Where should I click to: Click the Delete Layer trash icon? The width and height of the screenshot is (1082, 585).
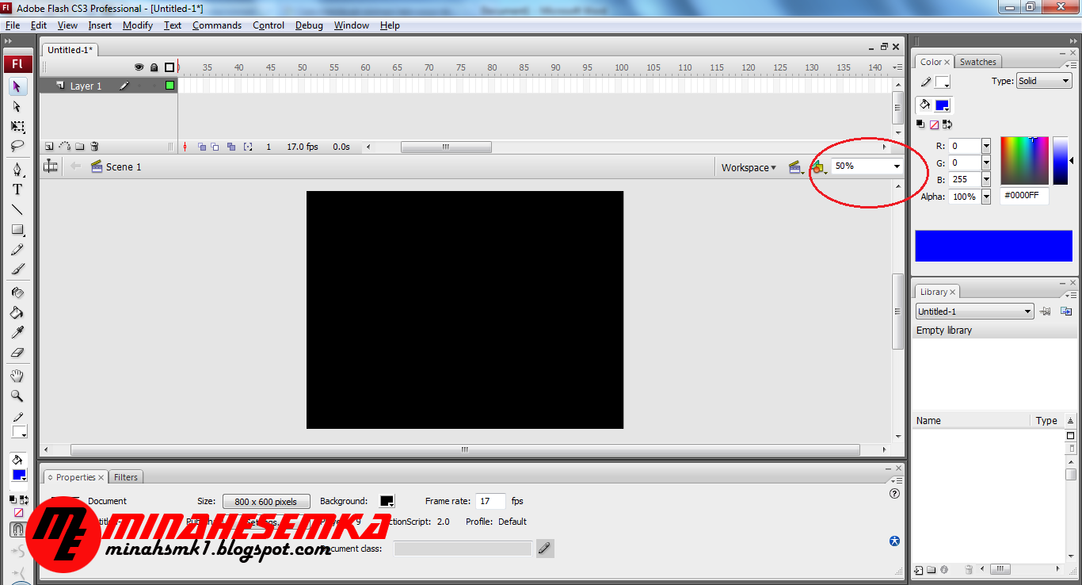coord(94,146)
